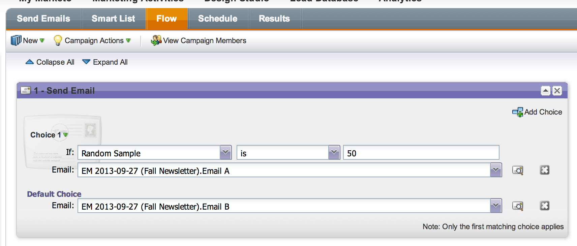Switch to the Smart List tab

(x=113, y=19)
